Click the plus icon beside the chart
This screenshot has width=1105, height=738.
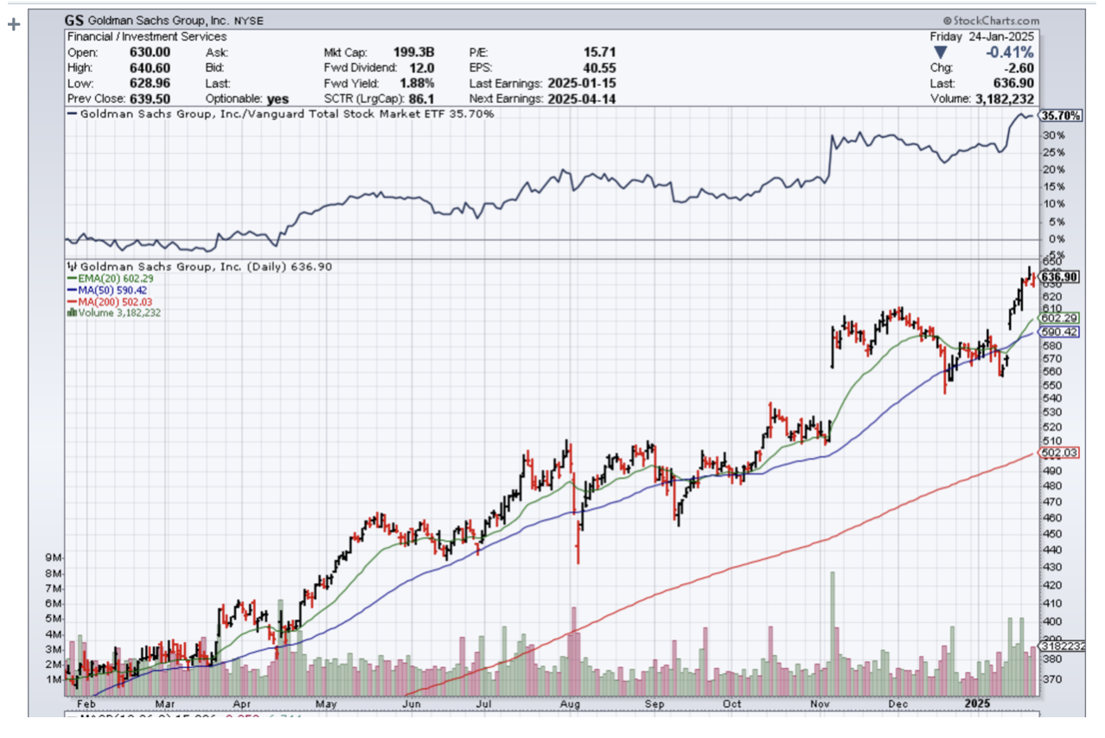click(13, 24)
